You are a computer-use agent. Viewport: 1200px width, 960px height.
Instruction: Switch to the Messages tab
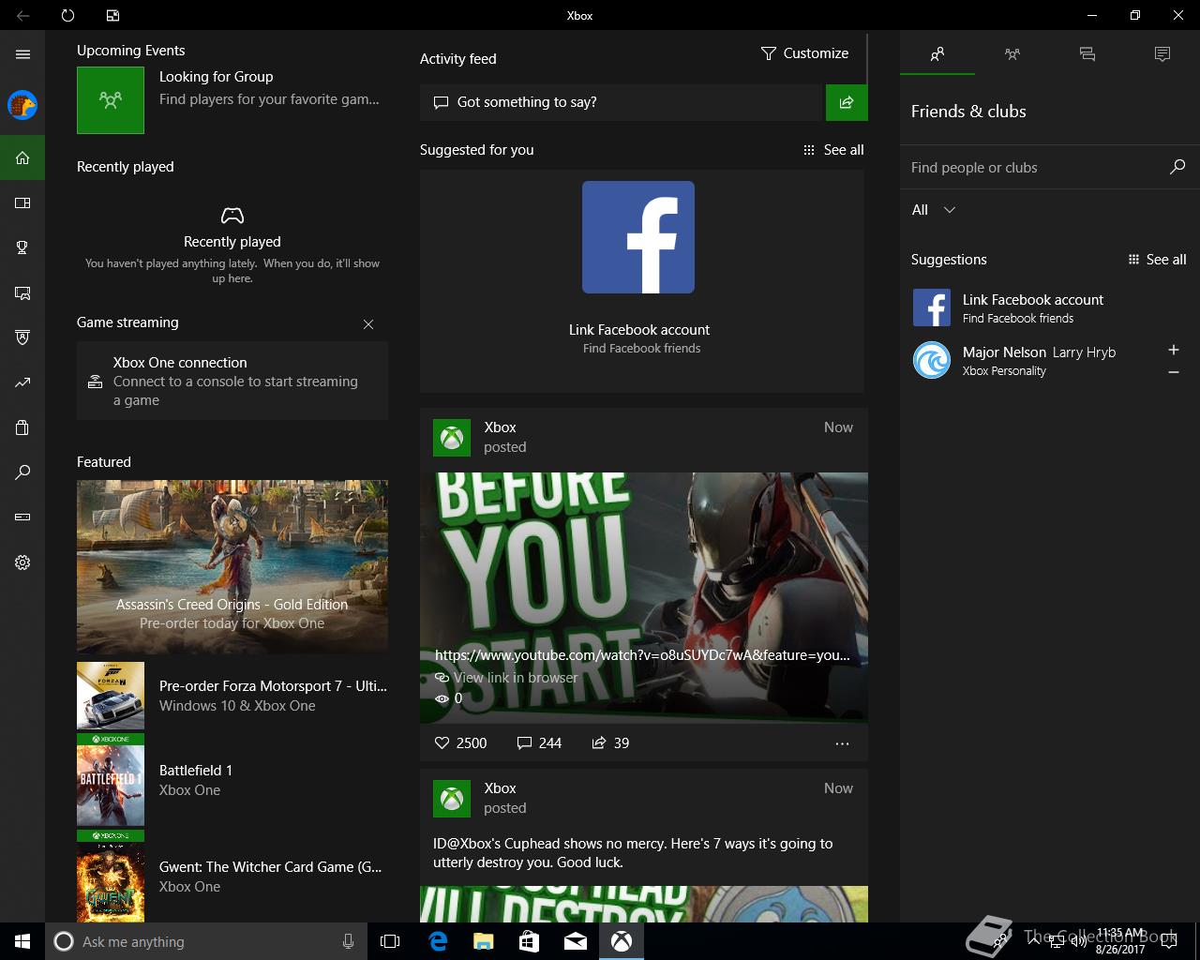point(1087,54)
